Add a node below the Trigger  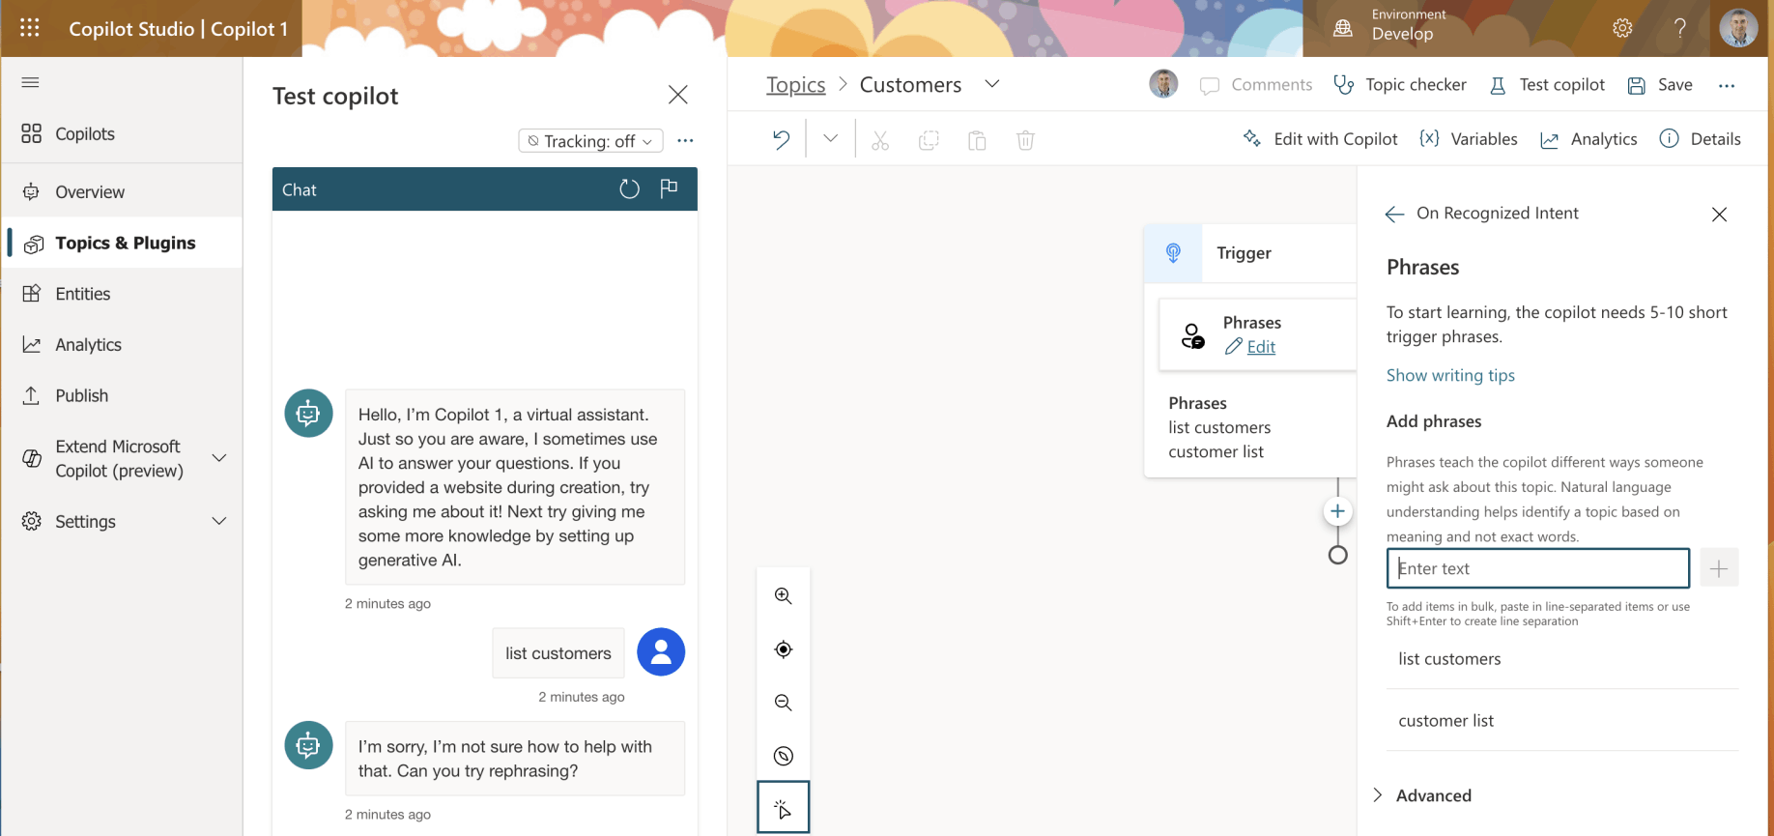click(1337, 511)
